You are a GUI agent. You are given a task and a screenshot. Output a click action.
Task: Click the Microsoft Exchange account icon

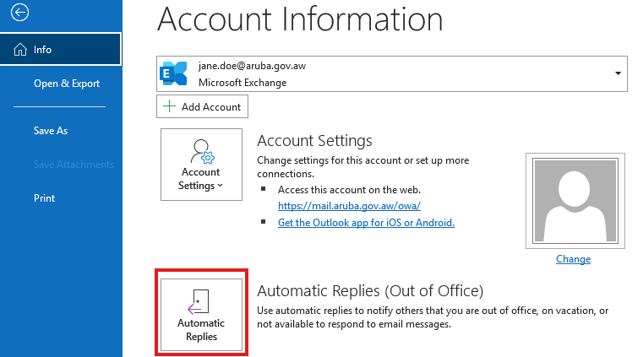coord(173,73)
